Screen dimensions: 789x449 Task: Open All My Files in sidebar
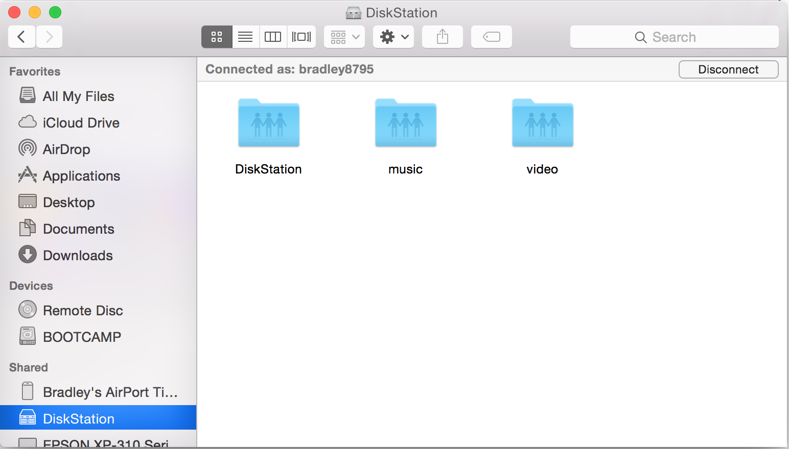98,96
